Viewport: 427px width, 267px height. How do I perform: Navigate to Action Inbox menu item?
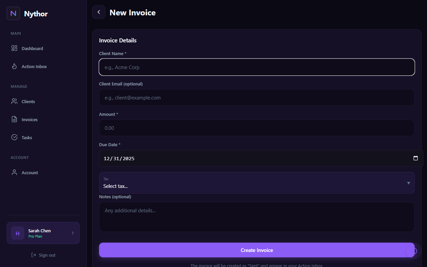[34, 66]
